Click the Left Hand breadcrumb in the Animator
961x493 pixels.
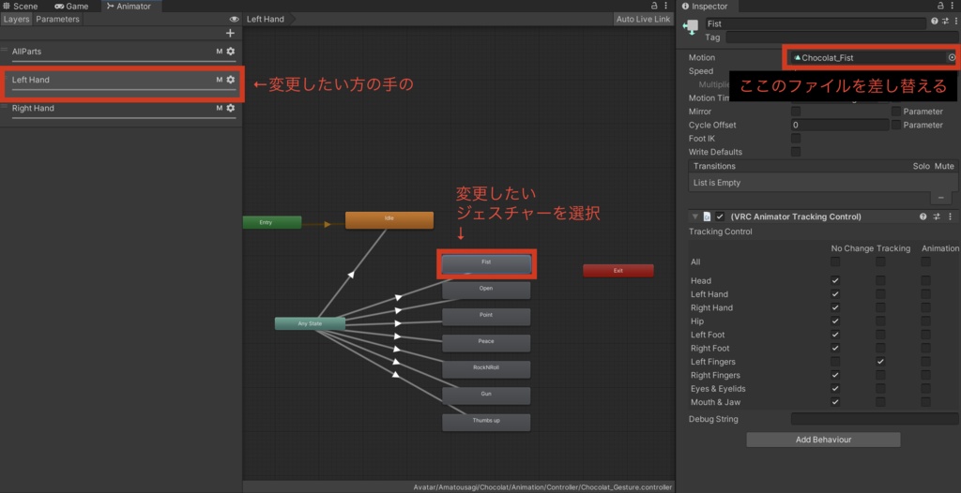pyautogui.click(x=266, y=19)
